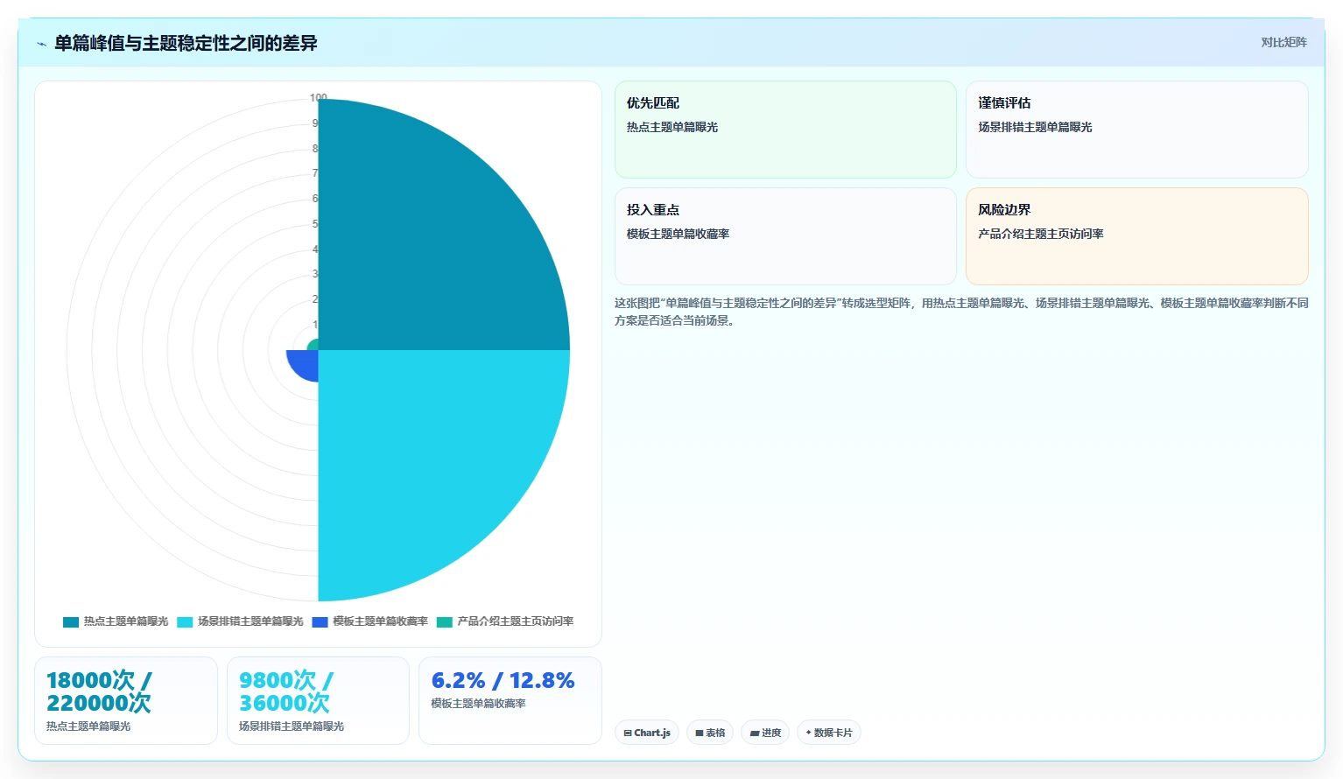Open the 风险边界 card
Screen dimensions: 1343x779
point(1137,236)
